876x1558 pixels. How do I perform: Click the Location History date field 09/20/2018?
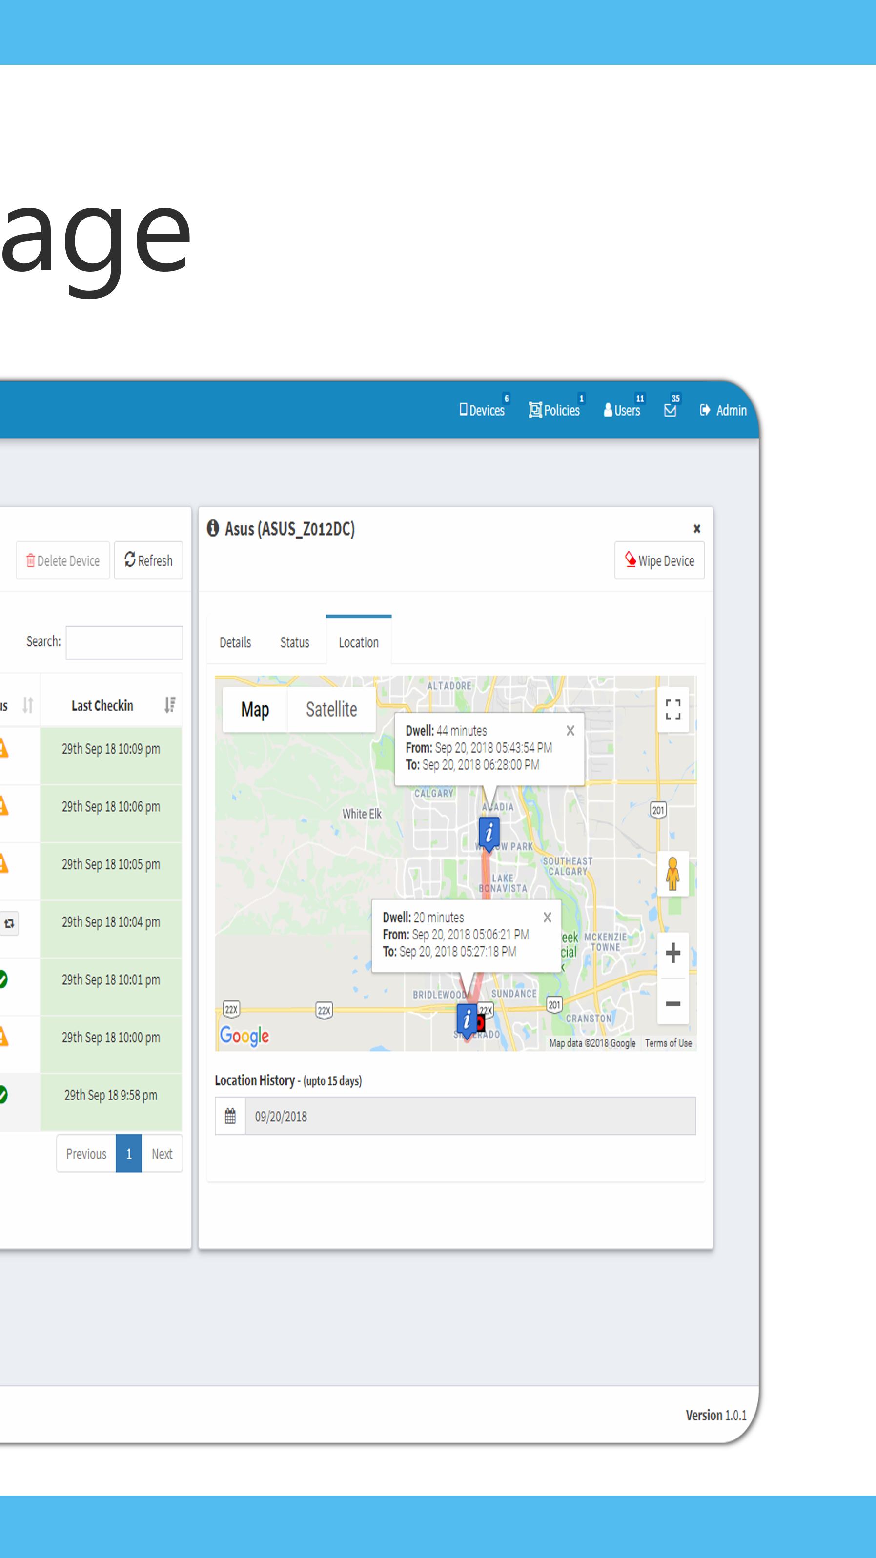[x=470, y=1116]
